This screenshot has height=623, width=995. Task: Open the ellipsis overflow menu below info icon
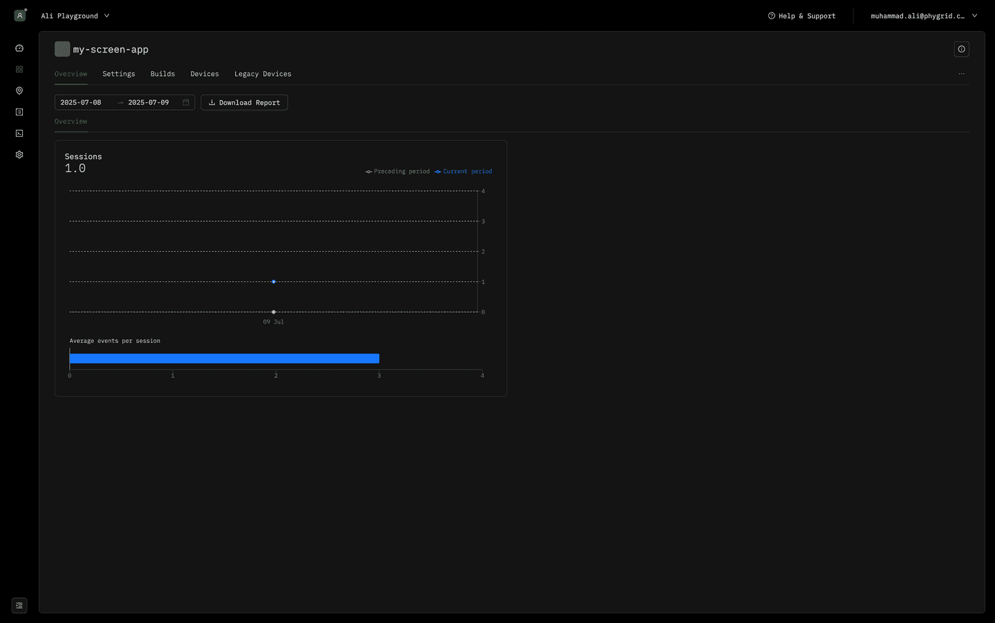point(961,73)
